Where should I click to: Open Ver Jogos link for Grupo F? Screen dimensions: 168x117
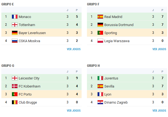tap(159, 49)
